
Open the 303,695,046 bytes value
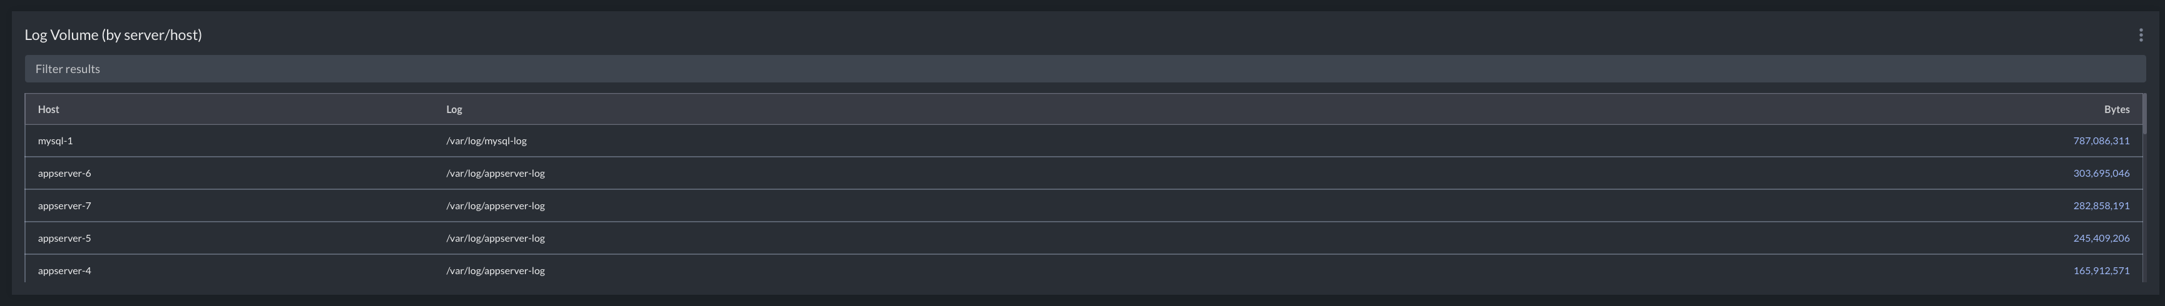coord(2101,174)
